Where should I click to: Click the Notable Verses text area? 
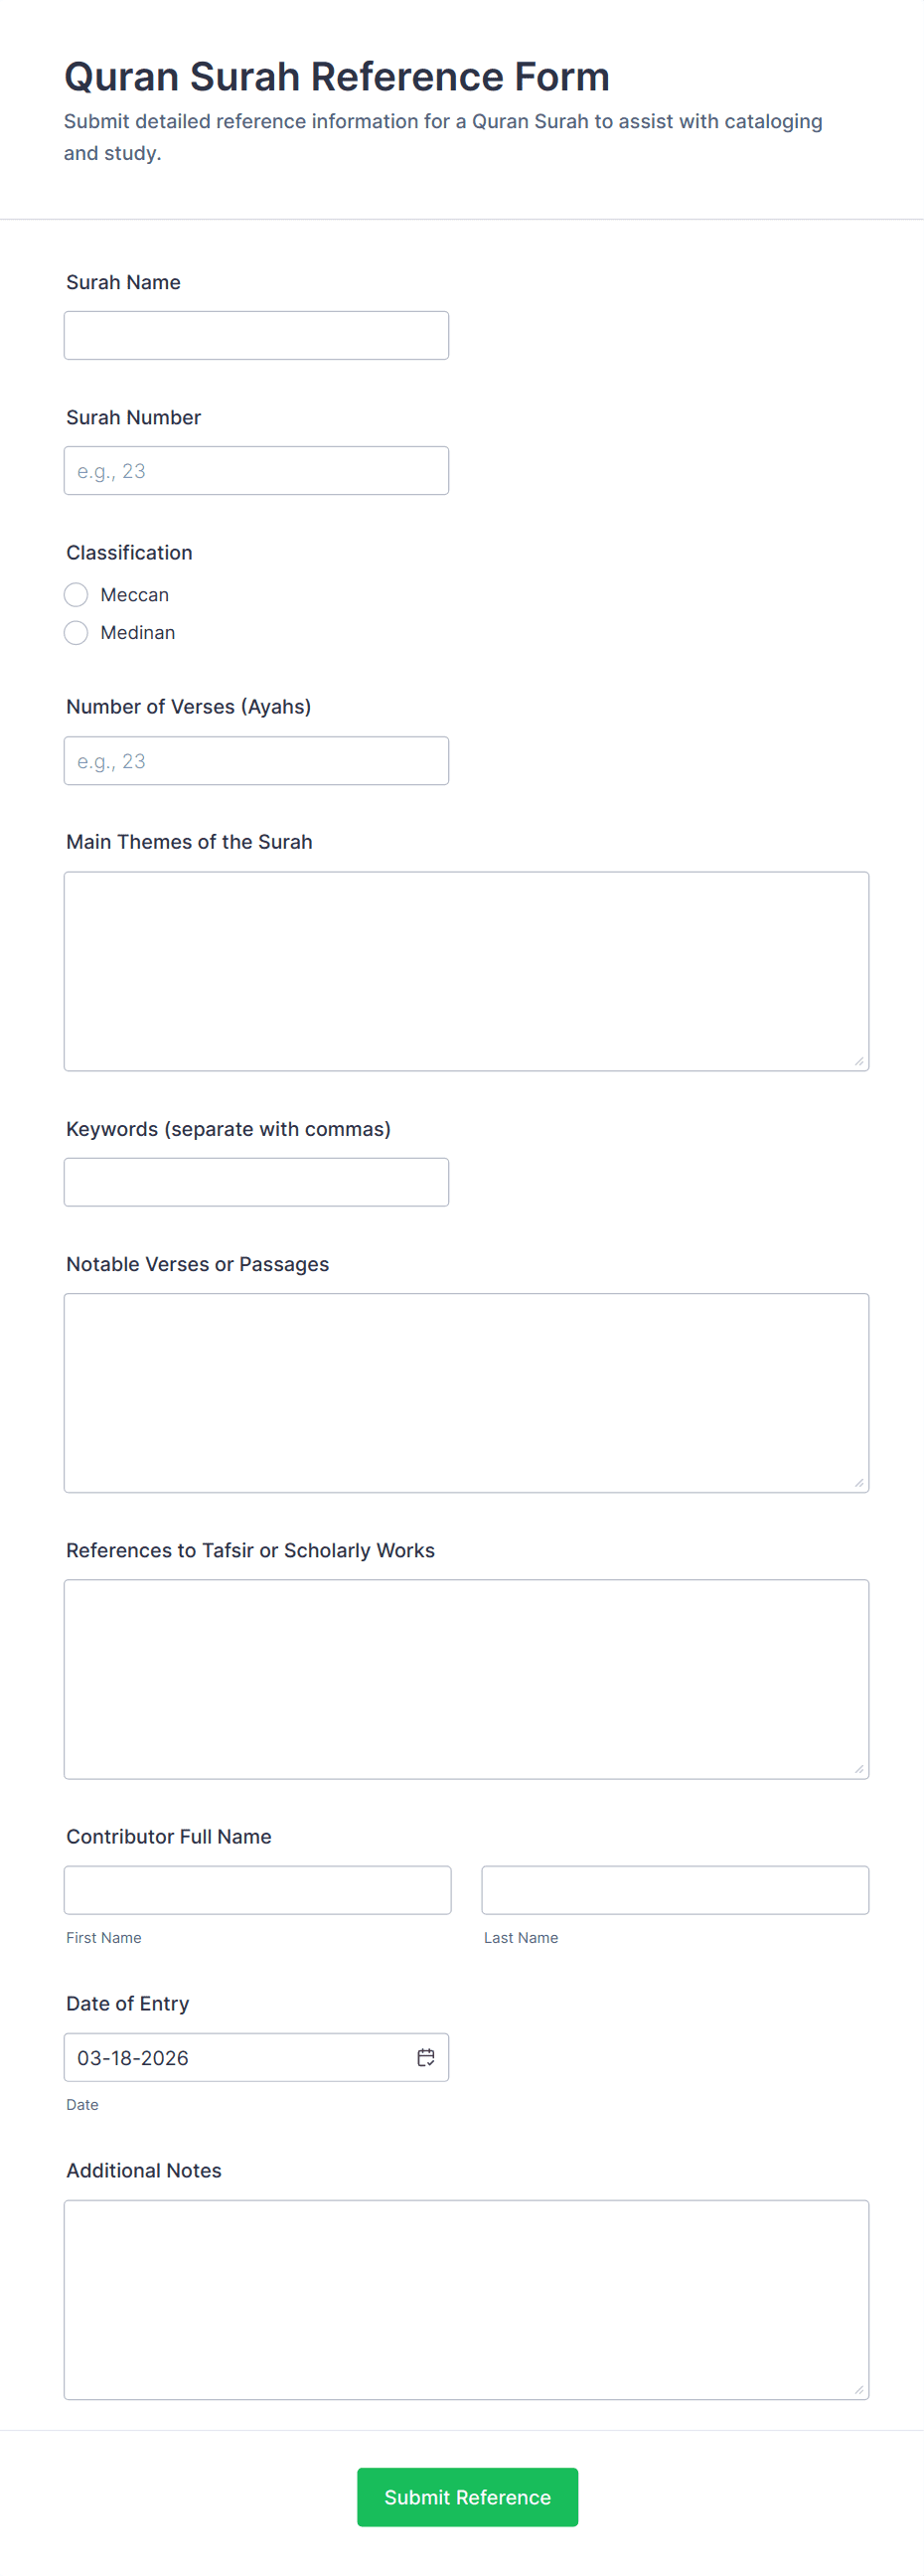tap(466, 1393)
